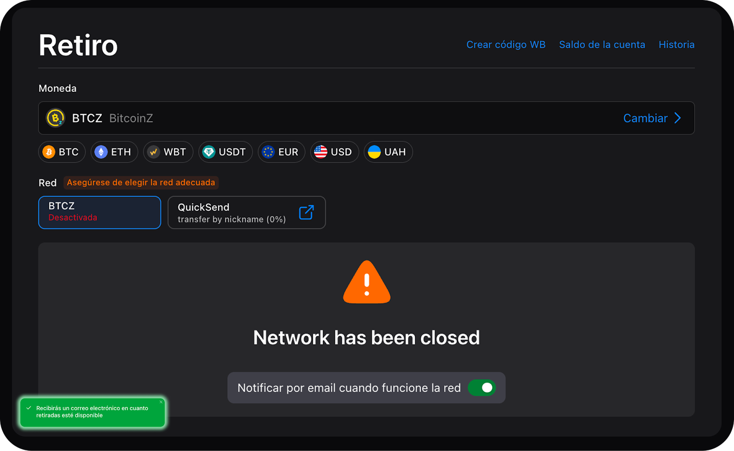Pick the WBT token icon chip

click(168, 152)
